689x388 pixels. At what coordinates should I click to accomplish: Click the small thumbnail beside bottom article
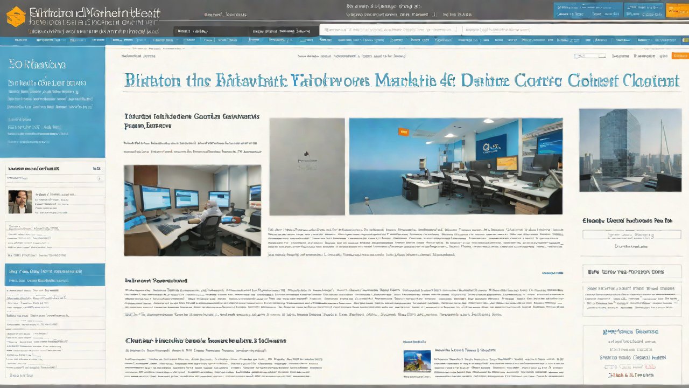(417, 361)
